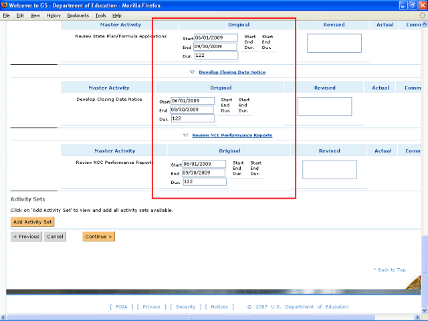Click the Add Activity Set button
428x321 pixels.
[33, 222]
